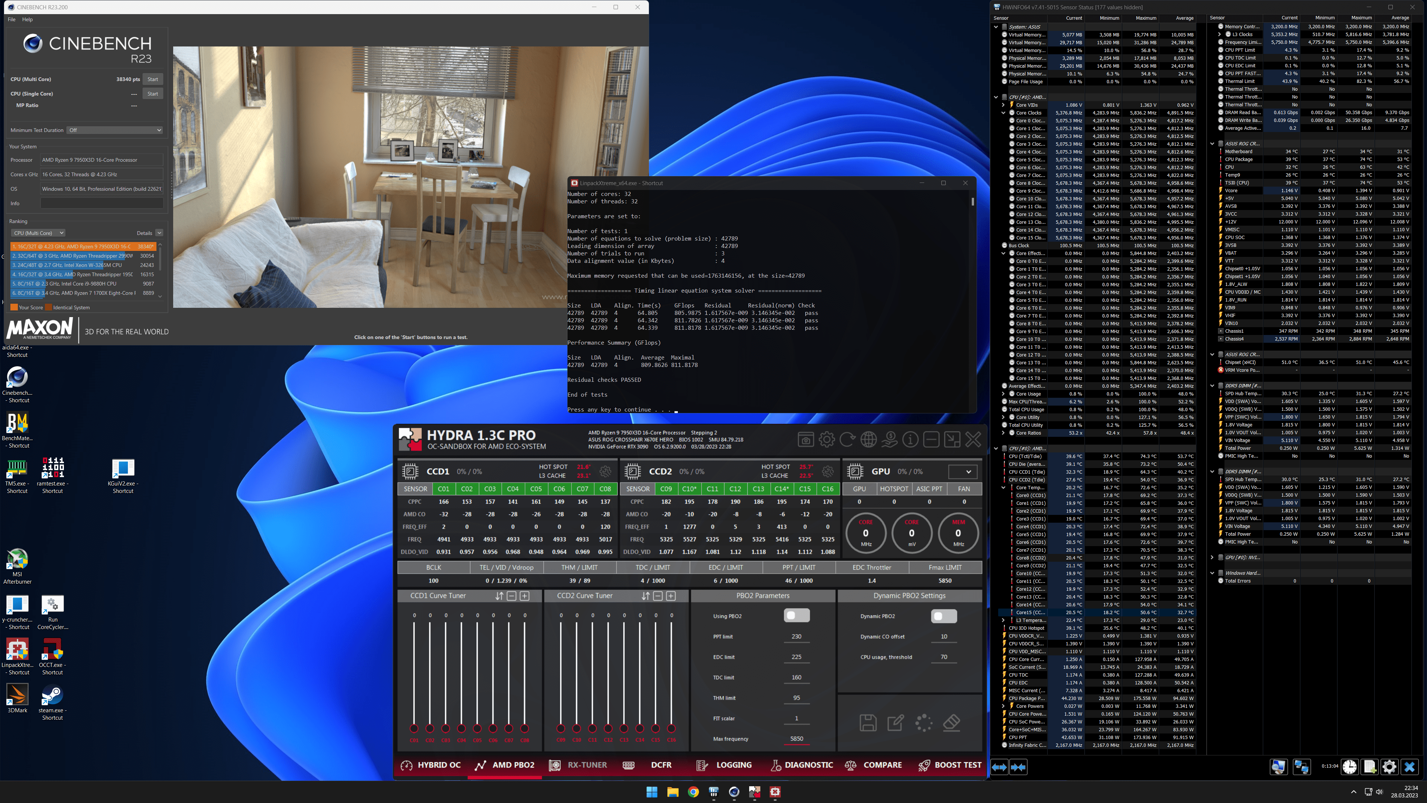This screenshot has height=803, width=1427.
Task: Toggle the Using PBO2 switch
Action: pos(797,616)
